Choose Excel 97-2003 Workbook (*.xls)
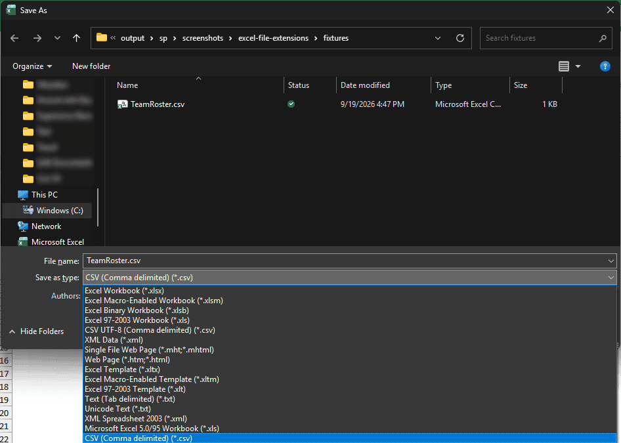 click(x=350, y=320)
